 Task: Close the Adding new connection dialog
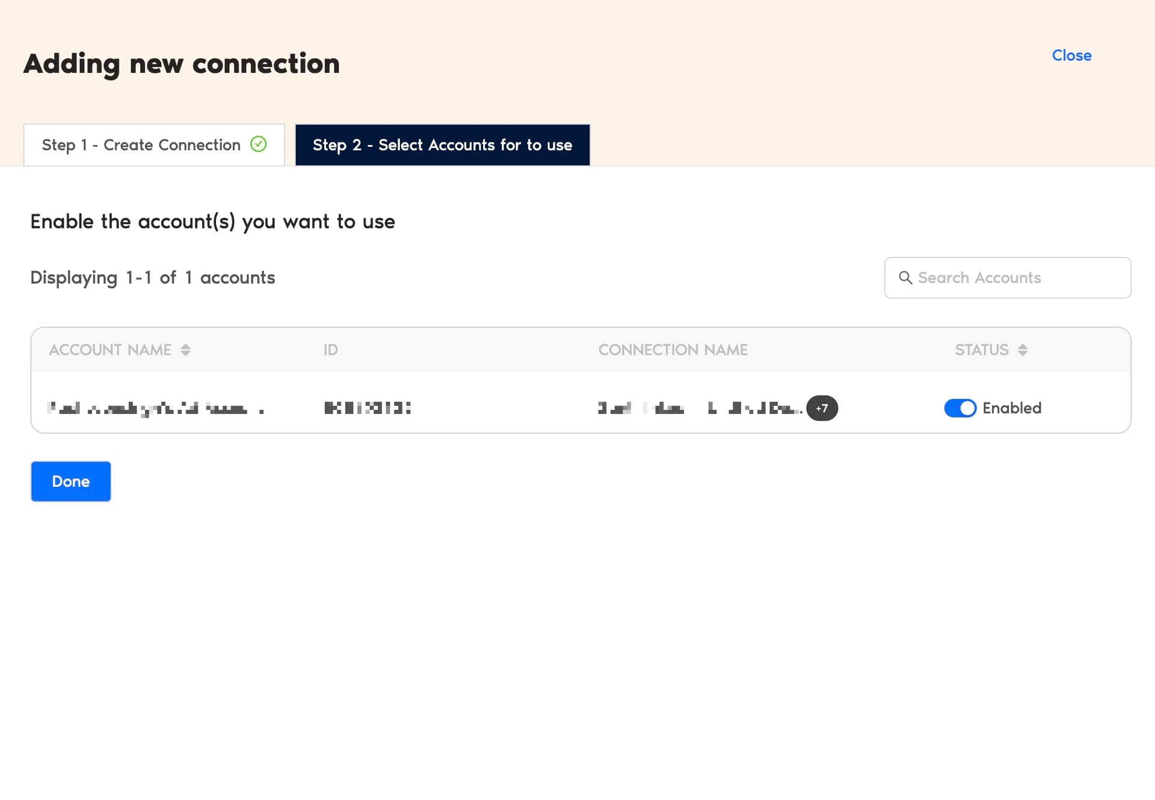[x=1071, y=55]
